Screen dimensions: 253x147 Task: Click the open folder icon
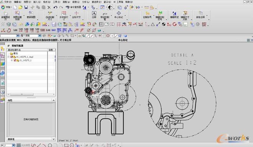[x=20, y=7]
